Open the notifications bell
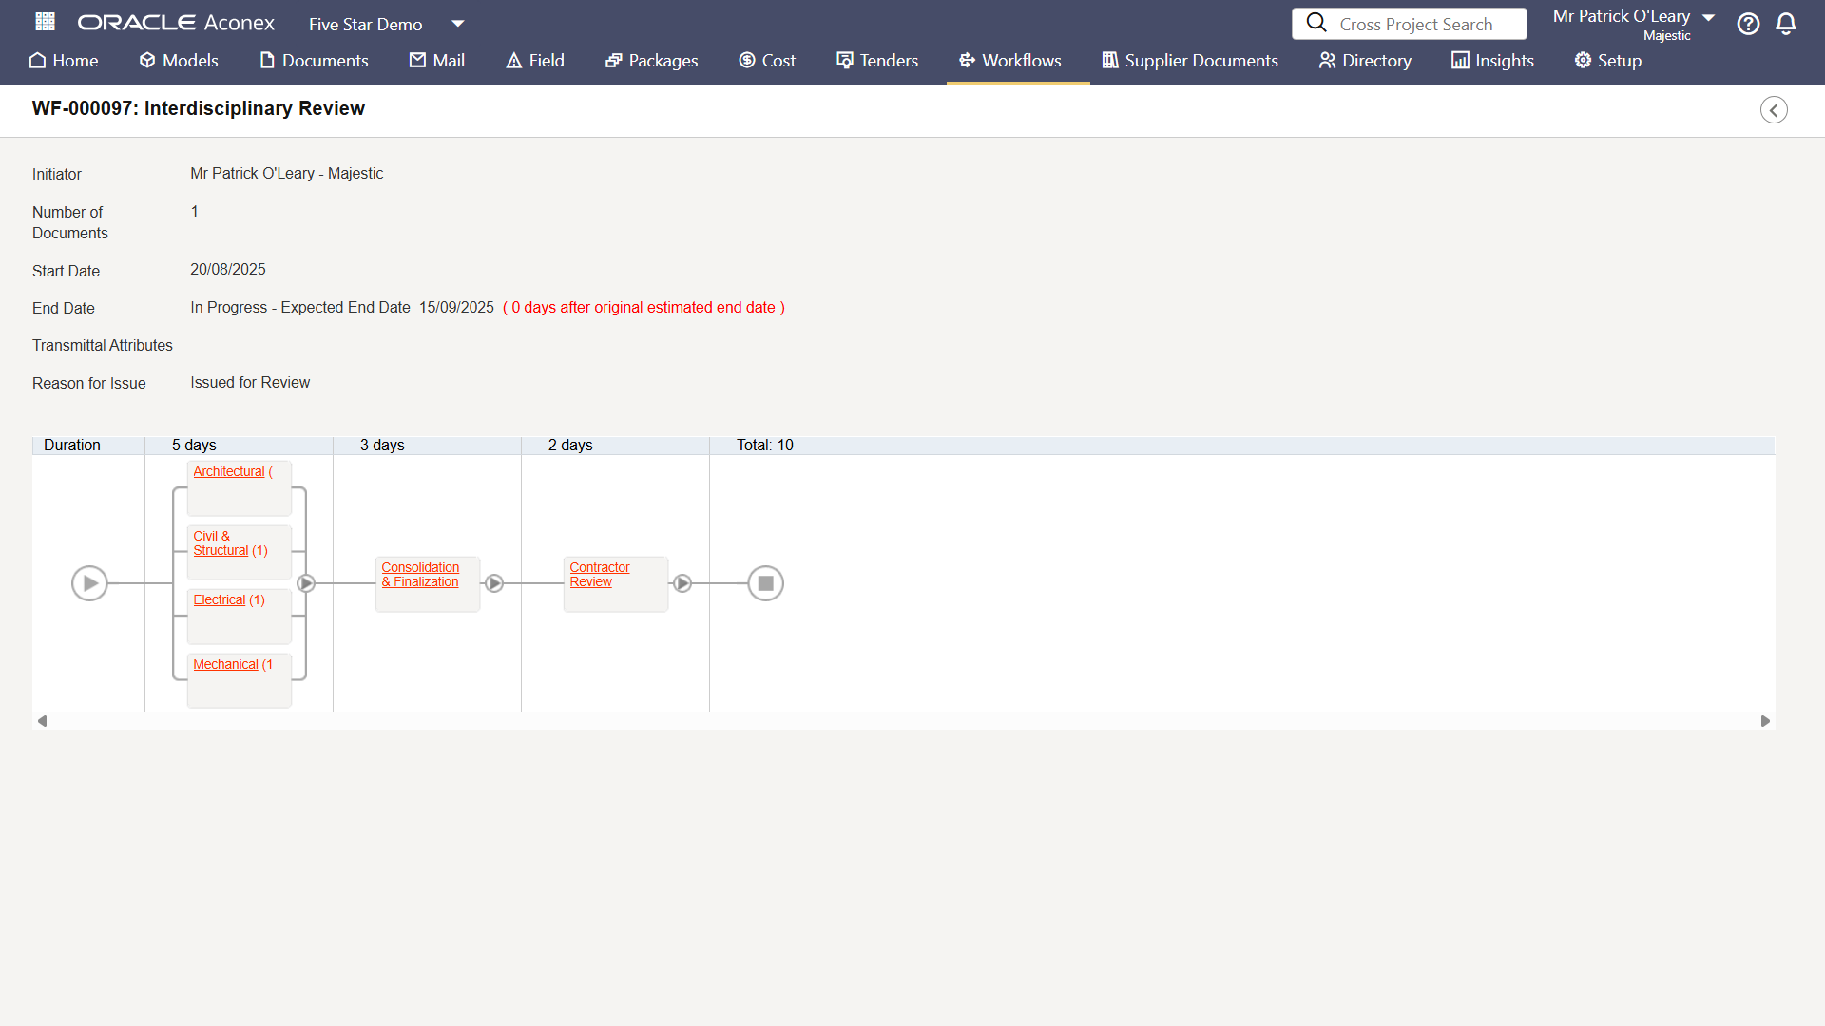Screen dimensions: 1825x1026 1786,24
